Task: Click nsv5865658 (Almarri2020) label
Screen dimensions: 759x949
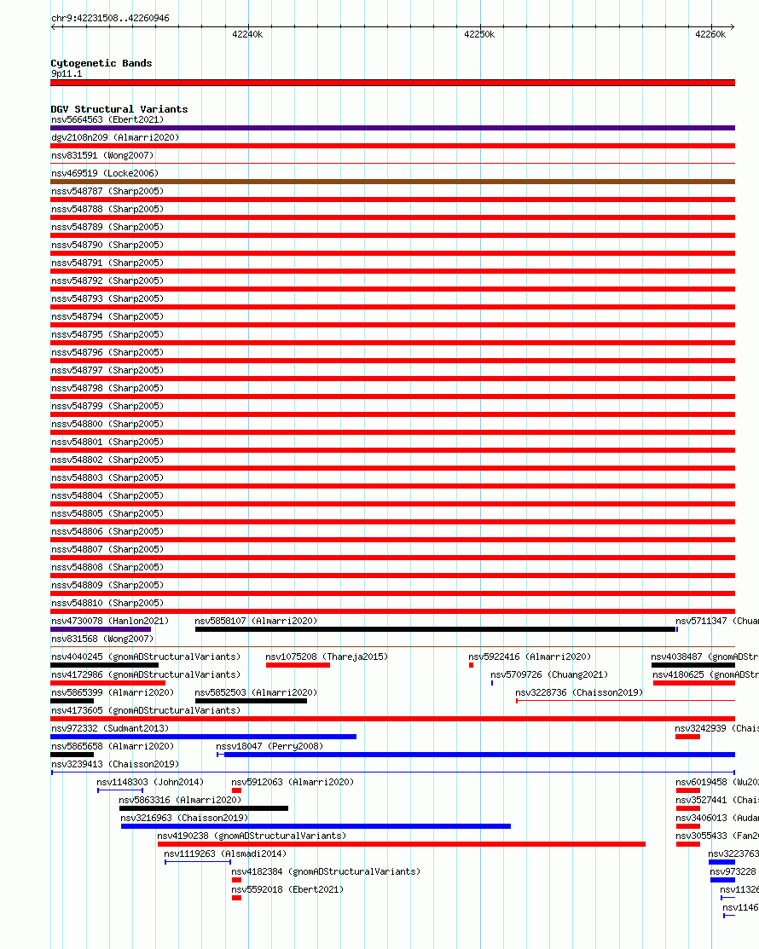Action: point(113,746)
